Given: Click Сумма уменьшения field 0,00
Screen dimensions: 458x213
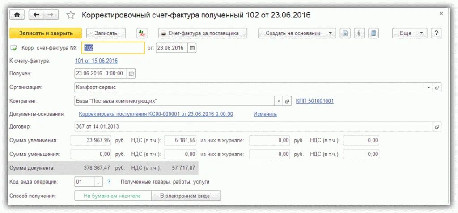Looking at the screenshot, I should (x=91, y=154).
